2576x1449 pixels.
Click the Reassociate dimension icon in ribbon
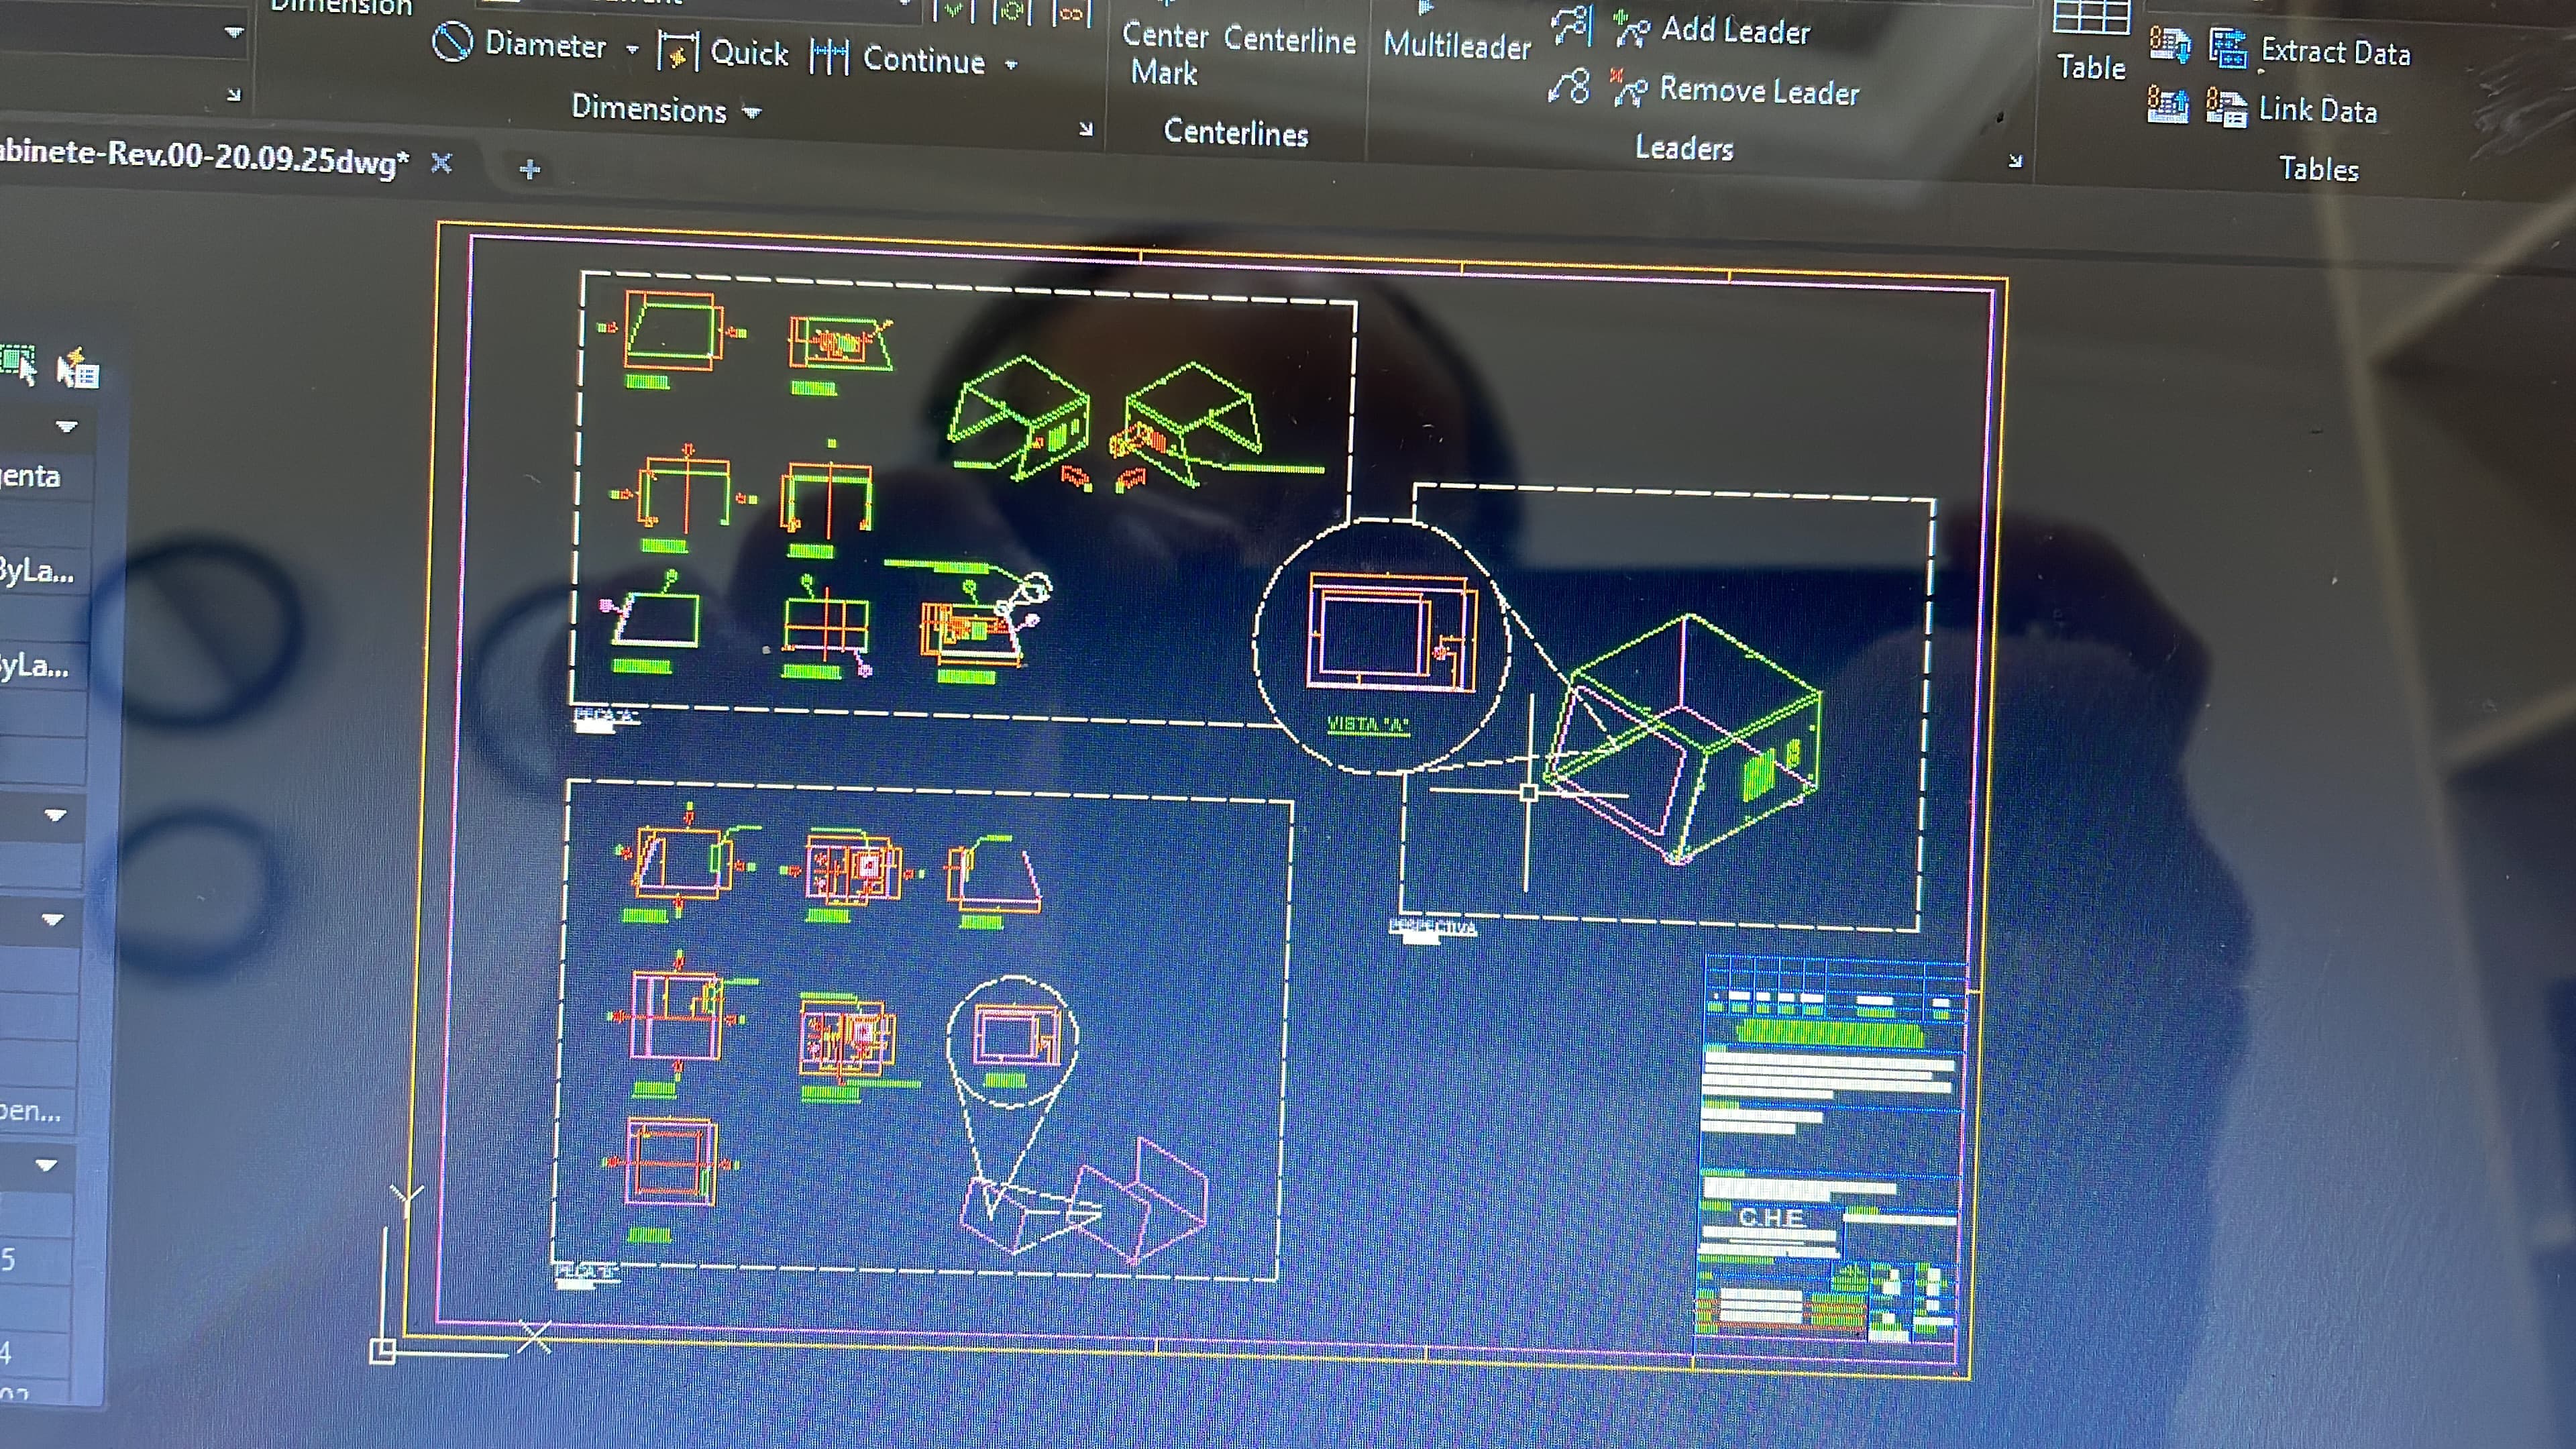(x=1011, y=12)
